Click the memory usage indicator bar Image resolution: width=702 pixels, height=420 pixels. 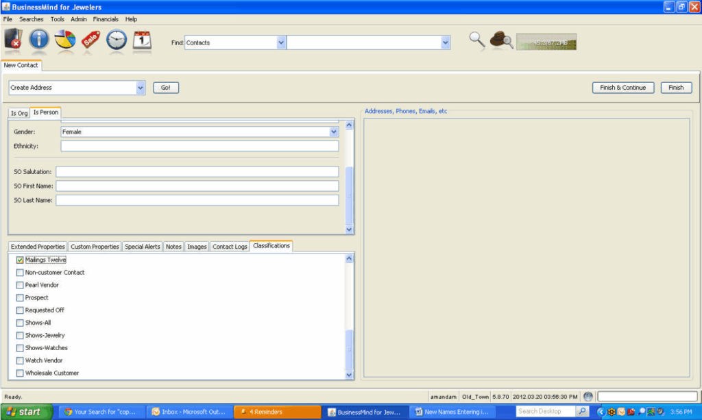(546, 42)
